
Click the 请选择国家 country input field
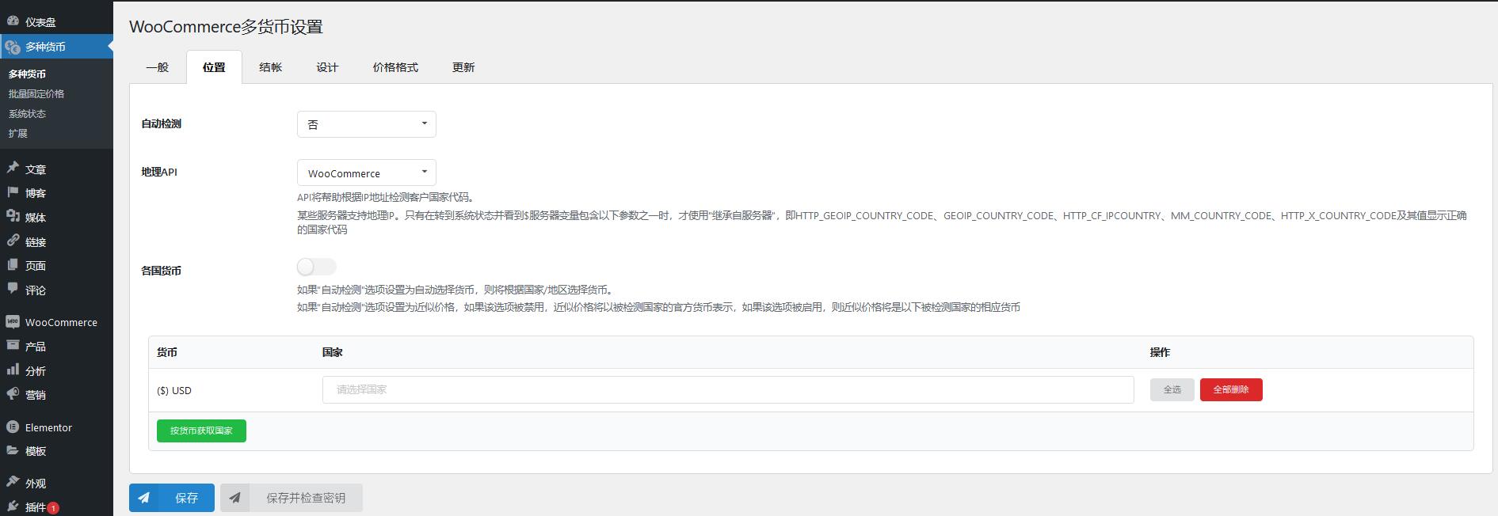[x=727, y=389]
